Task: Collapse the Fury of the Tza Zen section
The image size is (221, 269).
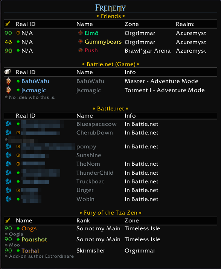Action: (x=111, y=213)
